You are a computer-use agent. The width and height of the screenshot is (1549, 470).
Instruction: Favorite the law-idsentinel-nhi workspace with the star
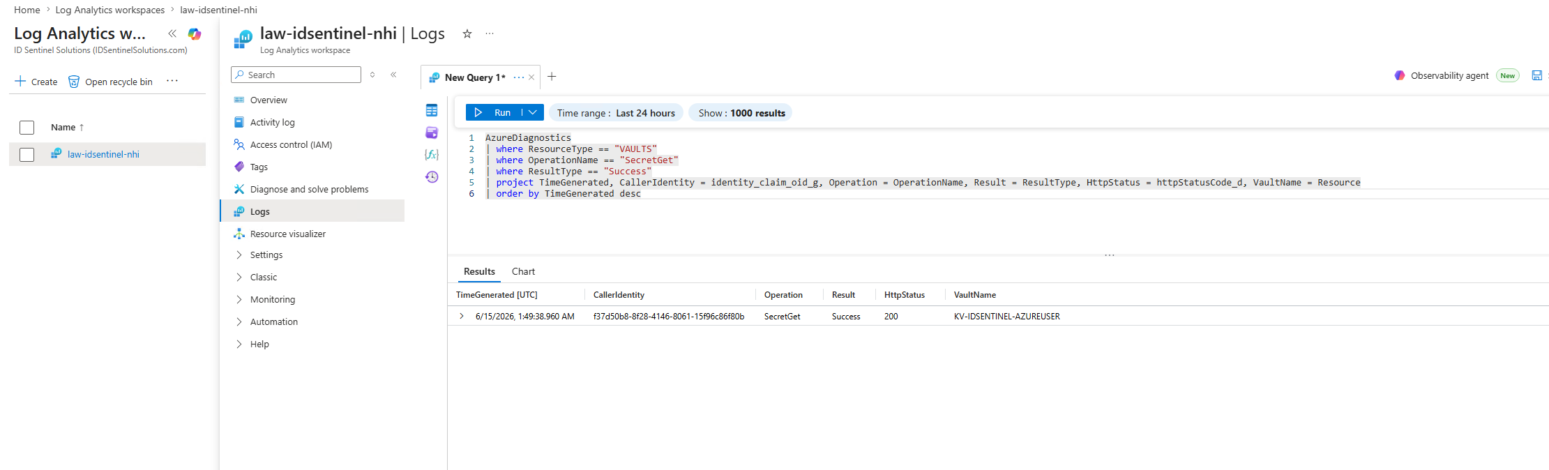(x=467, y=33)
